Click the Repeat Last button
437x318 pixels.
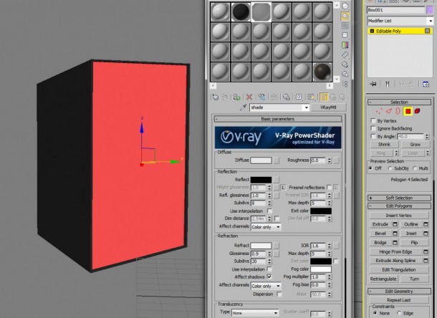tap(399, 300)
